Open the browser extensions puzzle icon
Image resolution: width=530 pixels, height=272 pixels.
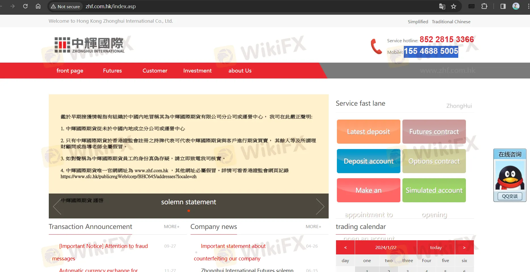(x=485, y=6)
